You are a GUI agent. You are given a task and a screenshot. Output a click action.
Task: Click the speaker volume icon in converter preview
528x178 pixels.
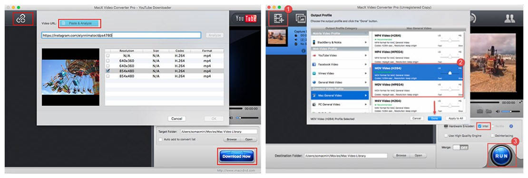coord(498,111)
